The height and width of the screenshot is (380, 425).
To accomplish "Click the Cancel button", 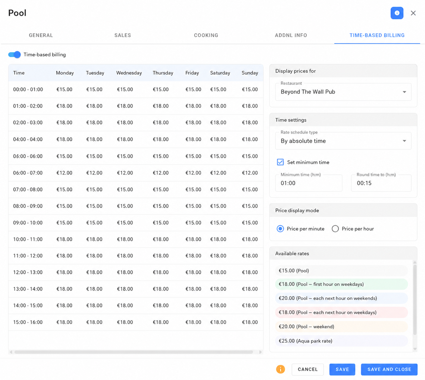I will tap(307, 369).
